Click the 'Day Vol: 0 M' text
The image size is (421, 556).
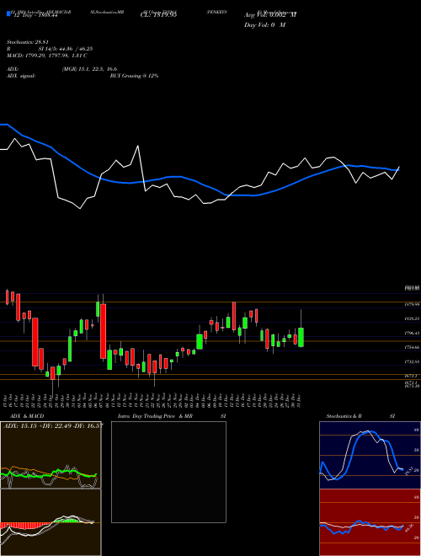pyautogui.click(x=264, y=25)
